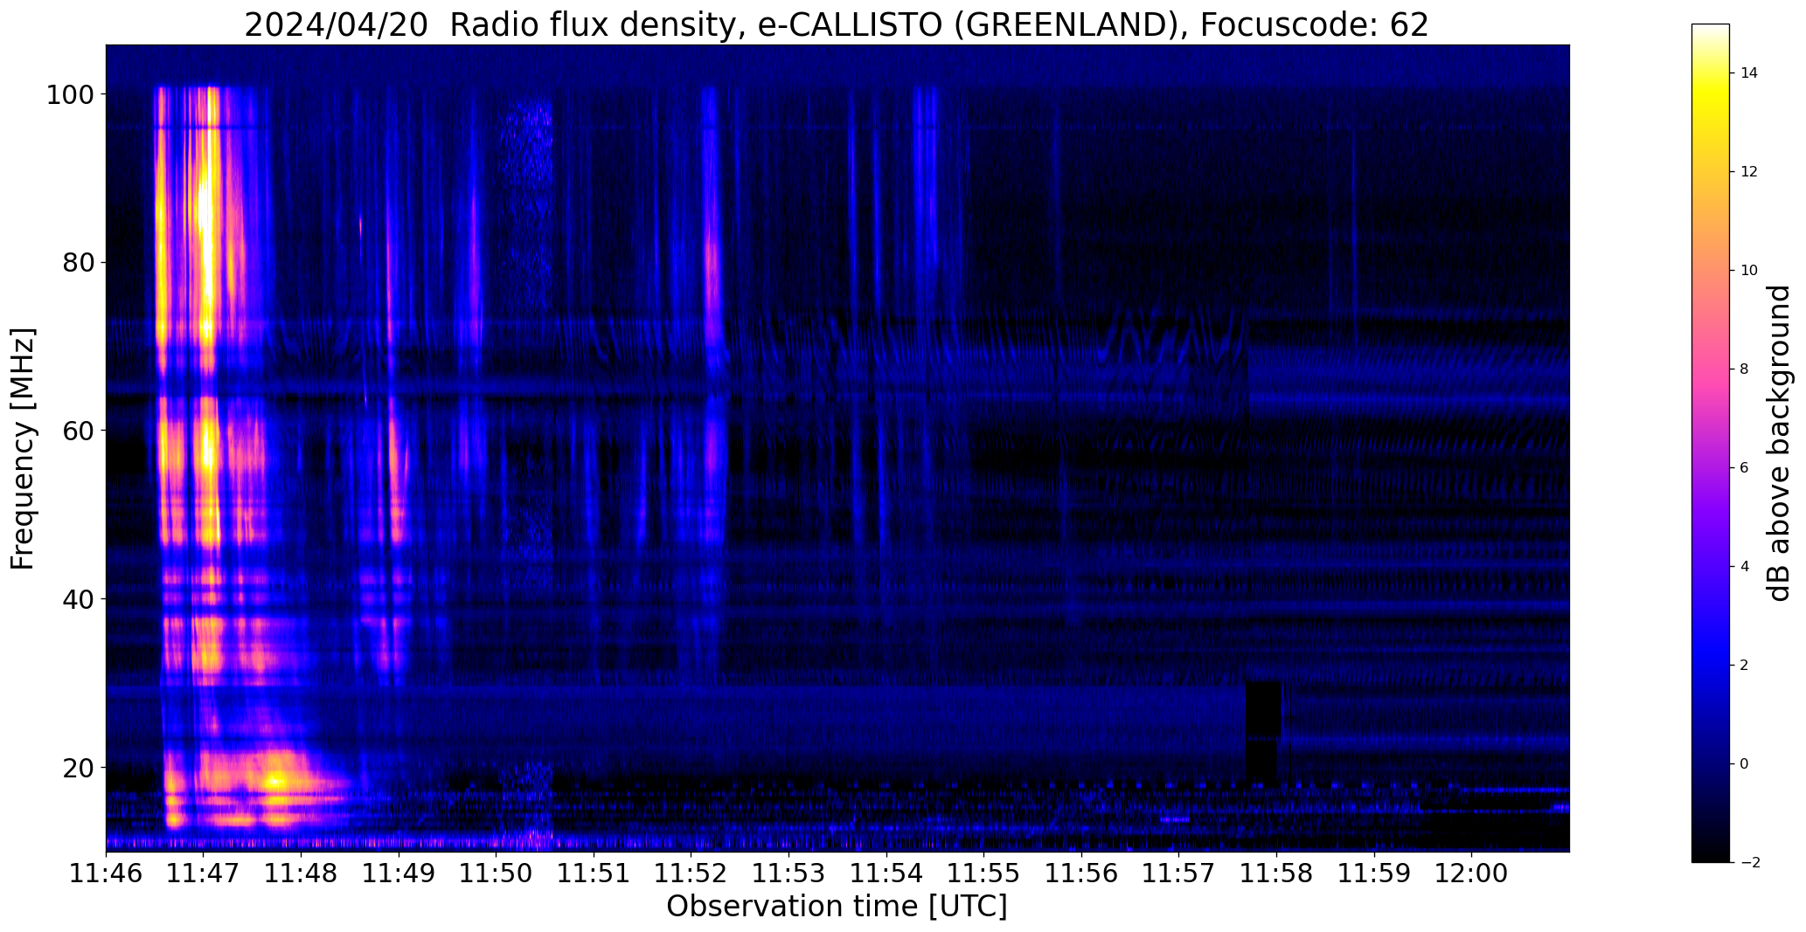This screenshot has width=1806, height=932.
Task: Click the 11:55 time tick label
Action: click(984, 873)
